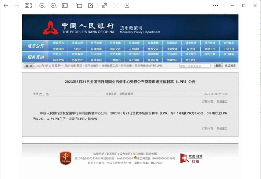Open the 银行会计 menu item
This screenshot has width=261, height=179.
[210, 43]
